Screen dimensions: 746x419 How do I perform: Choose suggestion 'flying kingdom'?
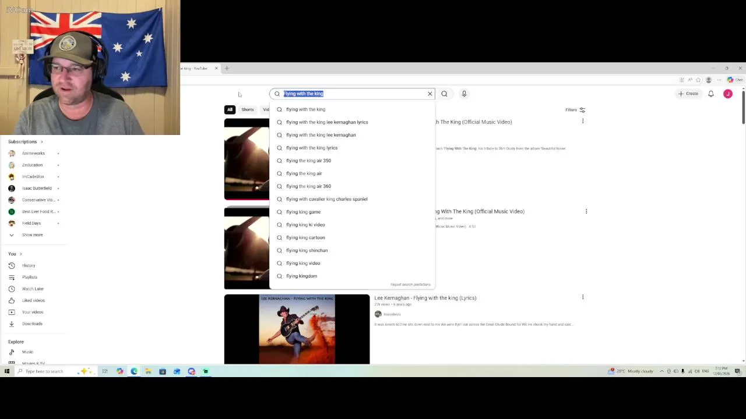352,276
